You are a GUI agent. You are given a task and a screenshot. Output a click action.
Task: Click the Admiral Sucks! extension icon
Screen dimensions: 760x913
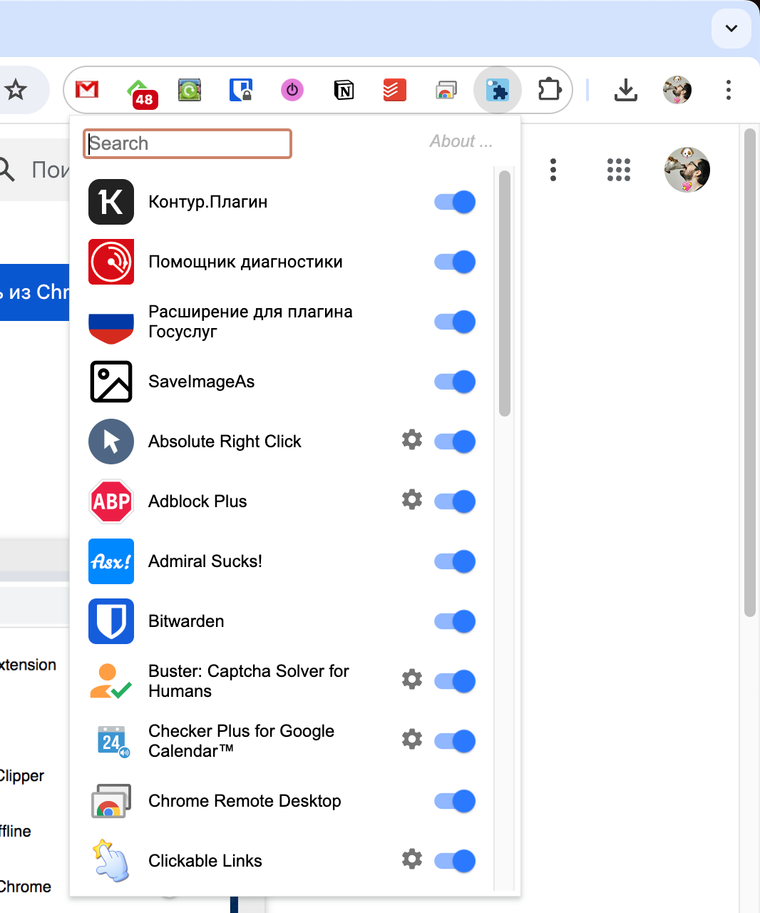point(111,561)
